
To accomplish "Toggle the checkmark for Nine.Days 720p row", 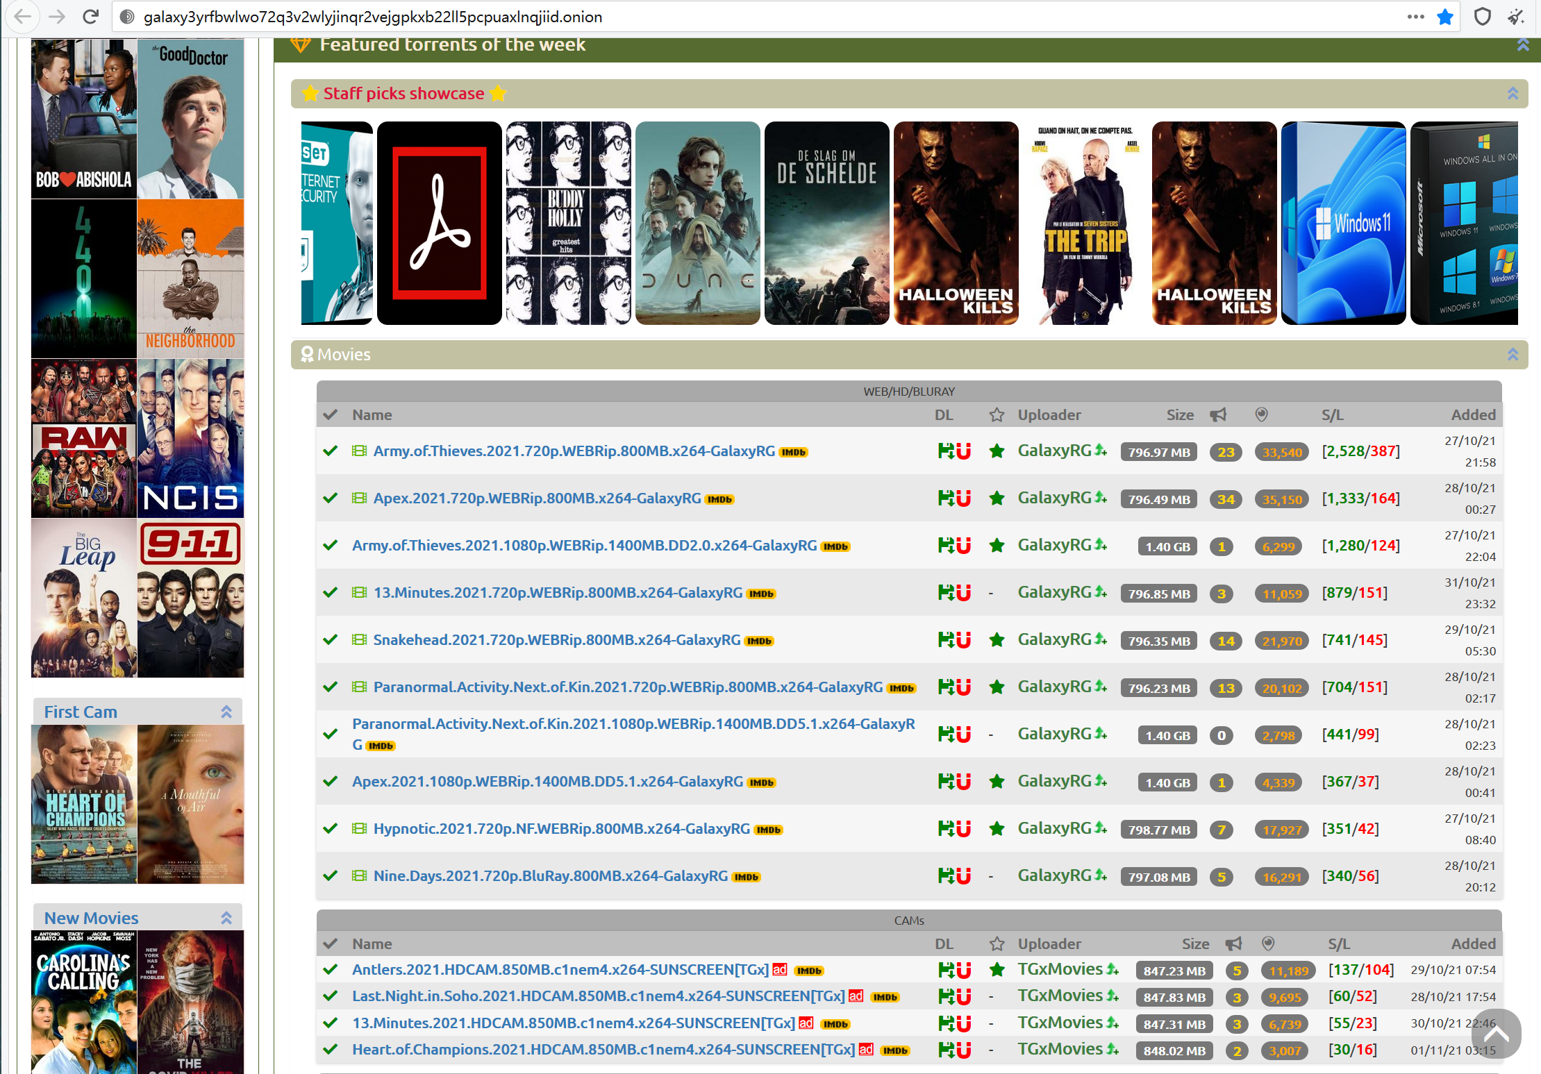I will (x=331, y=876).
